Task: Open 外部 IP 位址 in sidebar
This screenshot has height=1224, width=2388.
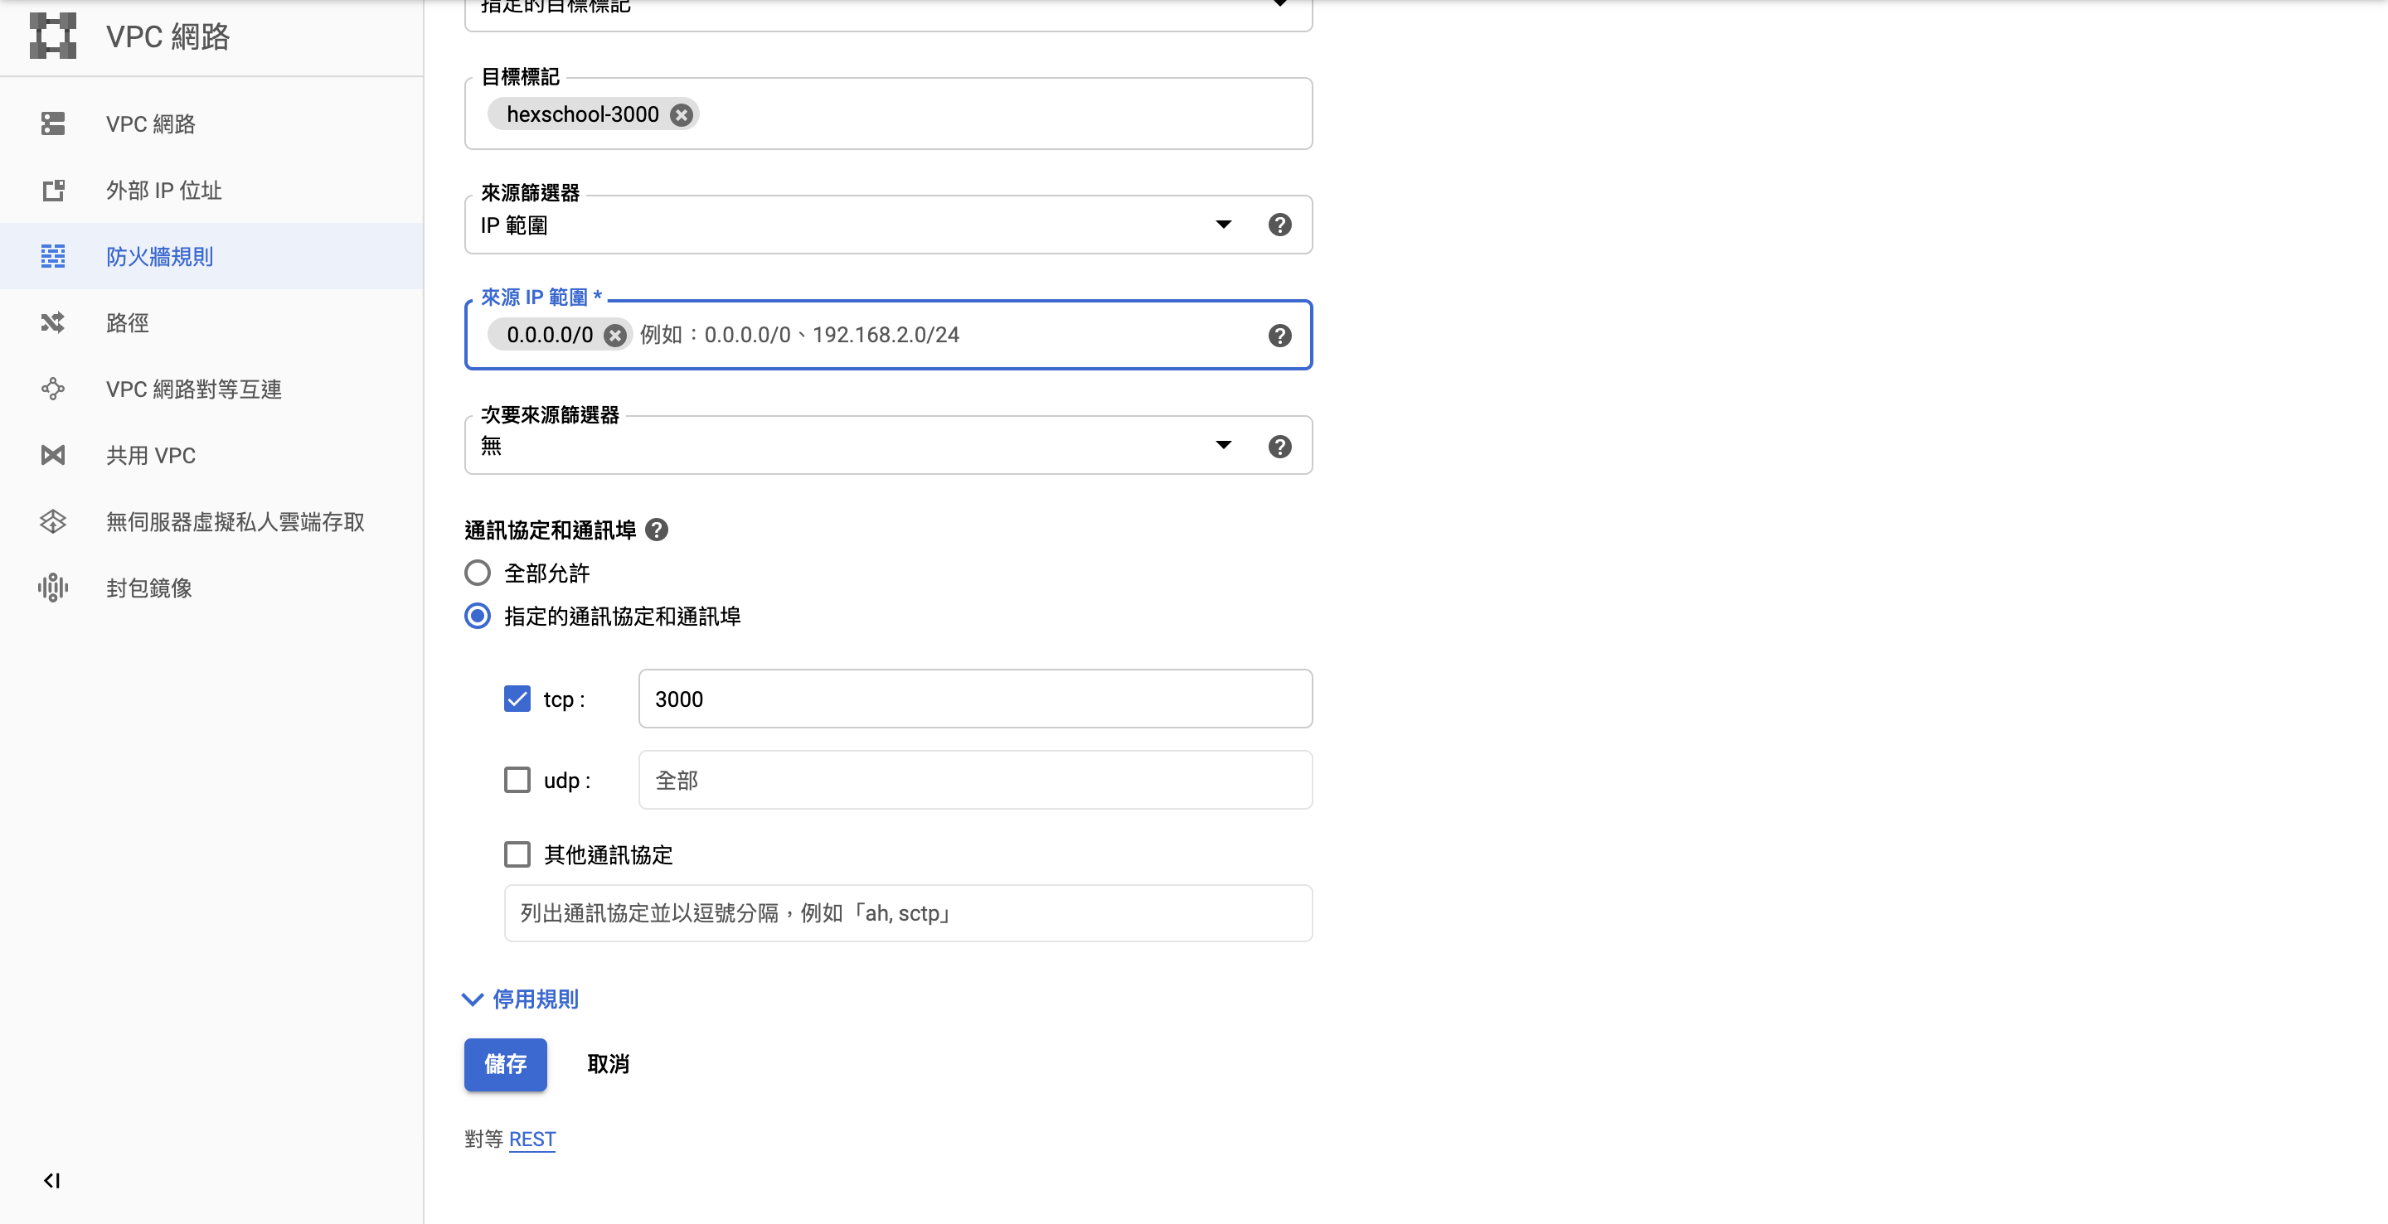Action: tap(163, 191)
